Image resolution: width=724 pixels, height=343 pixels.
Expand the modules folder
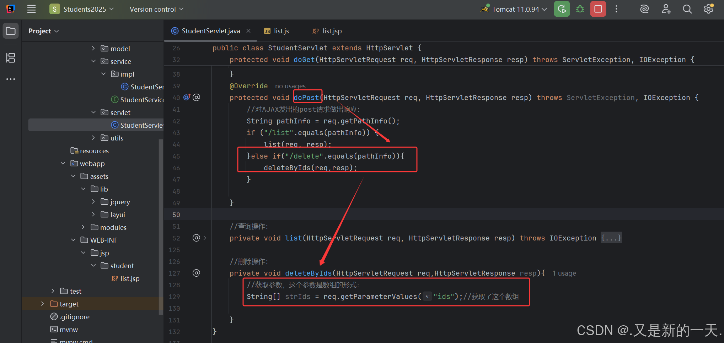click(83, 227)
